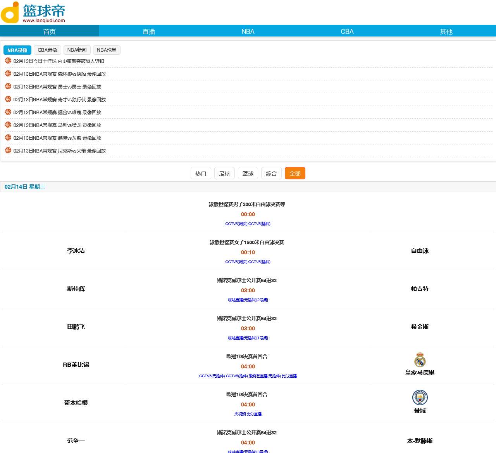This screenshot has width=496, height=453.
Task: Click team name RB莱比锡
Action: click(76, 364)
